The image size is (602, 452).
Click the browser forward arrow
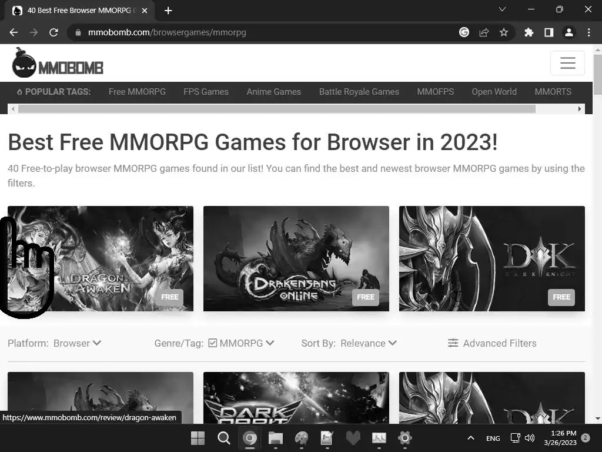pyautogui.click(x=34, y=33)
